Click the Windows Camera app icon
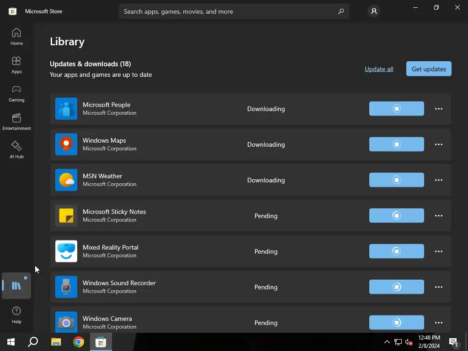 (66, 322)
